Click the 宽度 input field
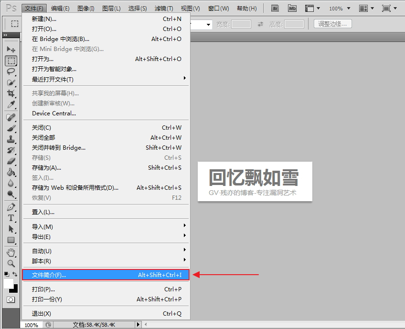The width and height of the screenshot is (405, 329). tap(241, 24)
